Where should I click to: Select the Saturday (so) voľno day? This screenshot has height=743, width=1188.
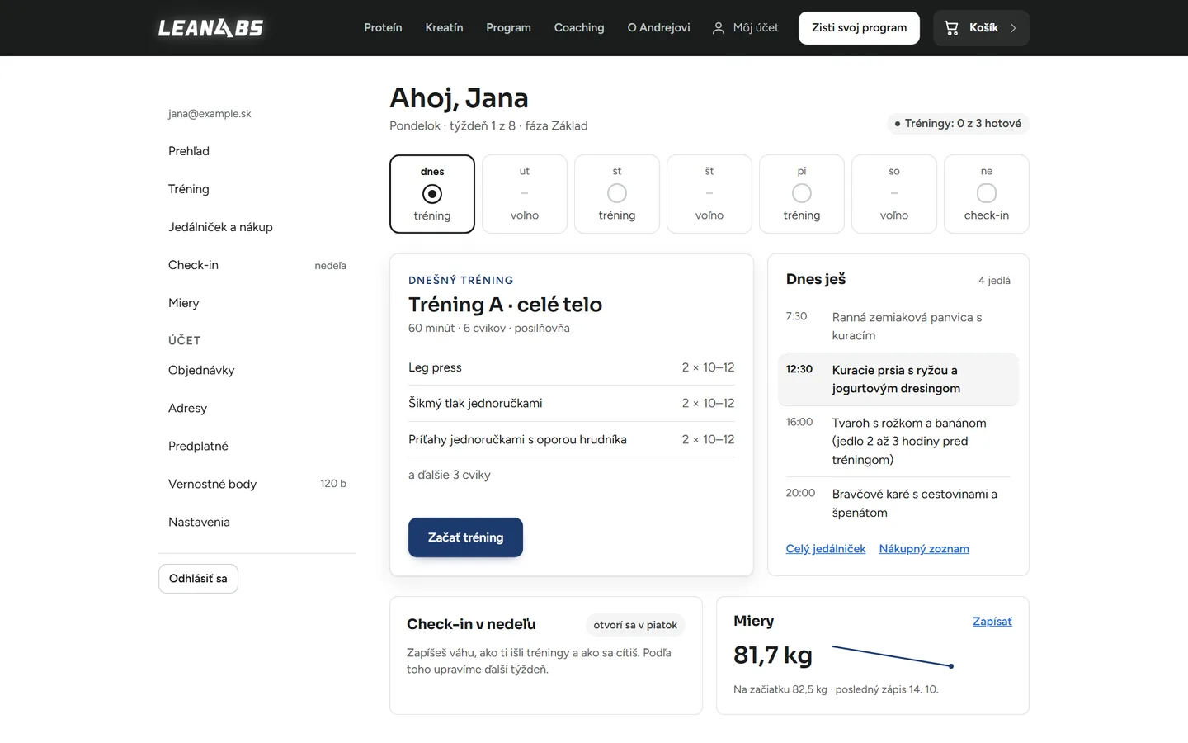[894, 194]
